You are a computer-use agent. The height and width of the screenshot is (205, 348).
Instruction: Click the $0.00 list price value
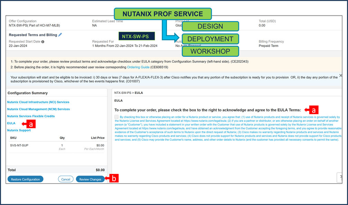tap(100, 146)
